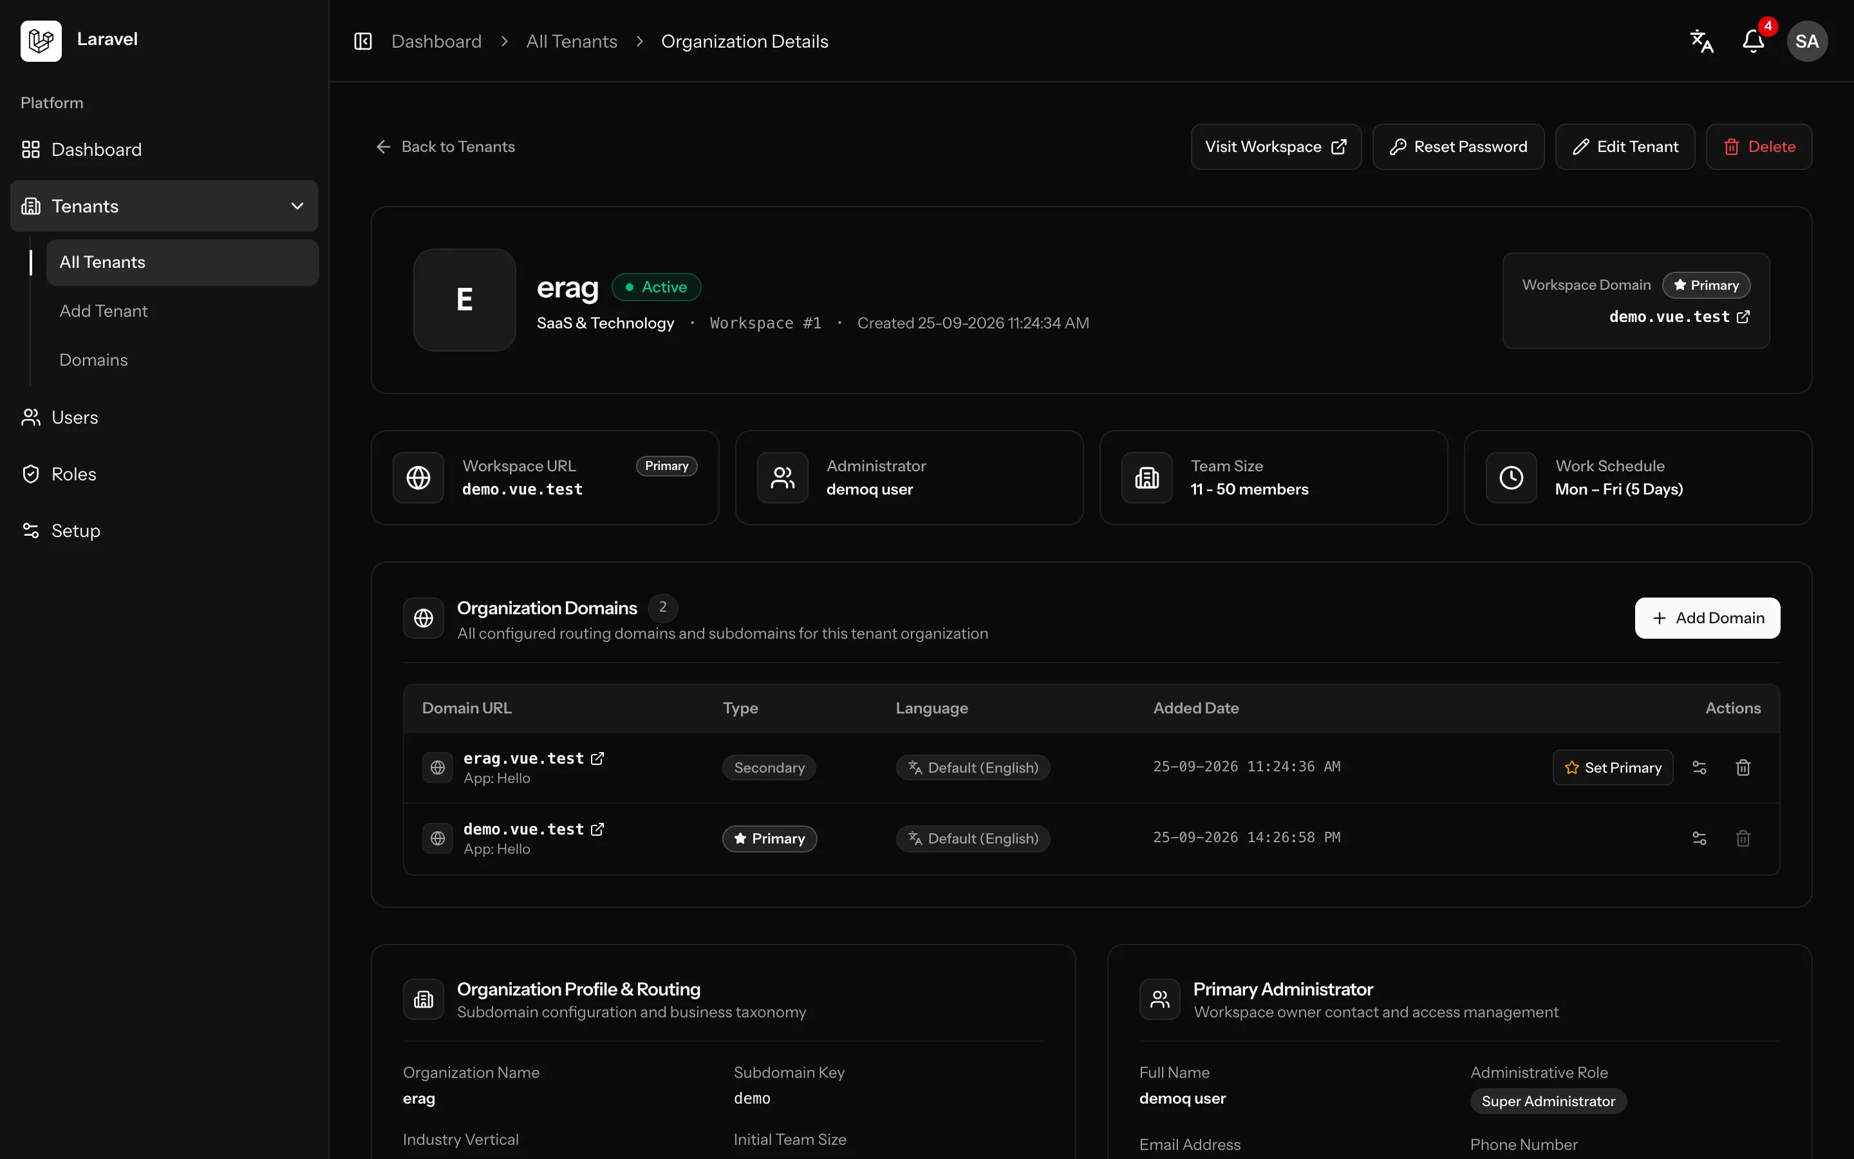
Task: Open the notifications bell
Action: pos(1753,41)
